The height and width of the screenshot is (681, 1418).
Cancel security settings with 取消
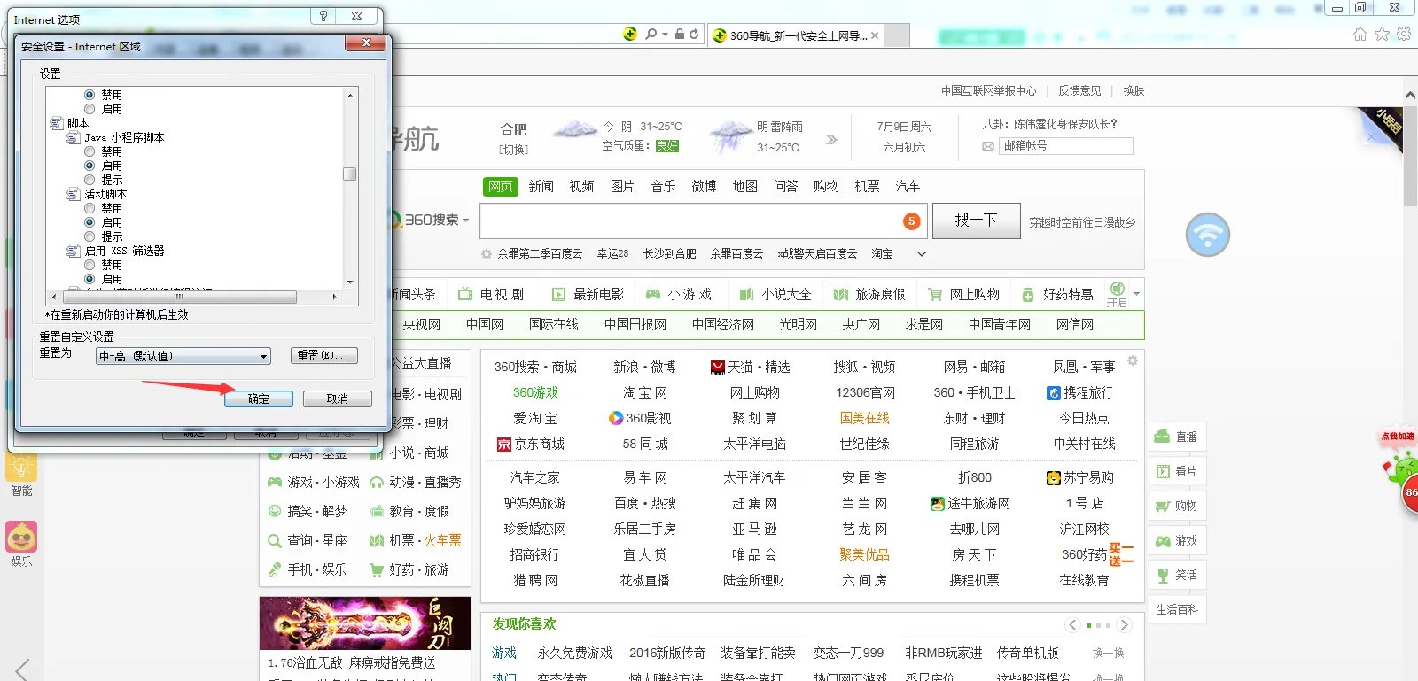tap(337, 399)
